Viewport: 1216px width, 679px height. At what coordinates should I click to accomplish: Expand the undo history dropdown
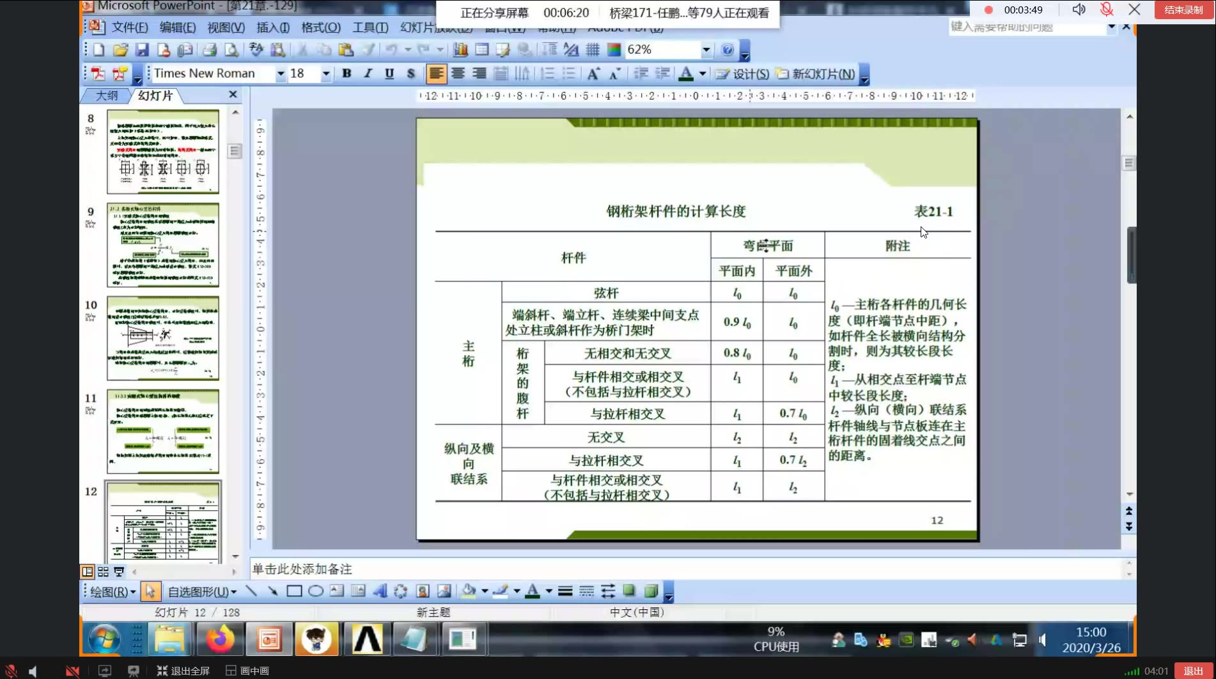pyautogui.click(x=407, y=50)
